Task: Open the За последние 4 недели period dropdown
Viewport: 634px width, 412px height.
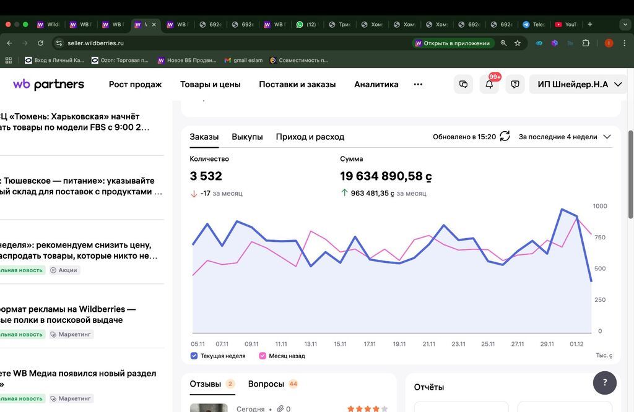Action: (565, 137)
